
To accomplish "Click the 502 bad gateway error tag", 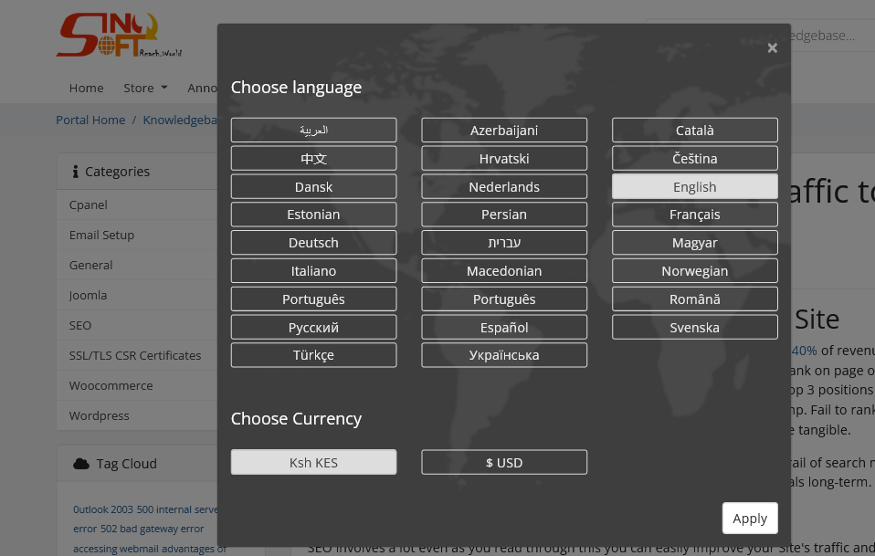I will point(151,528).
